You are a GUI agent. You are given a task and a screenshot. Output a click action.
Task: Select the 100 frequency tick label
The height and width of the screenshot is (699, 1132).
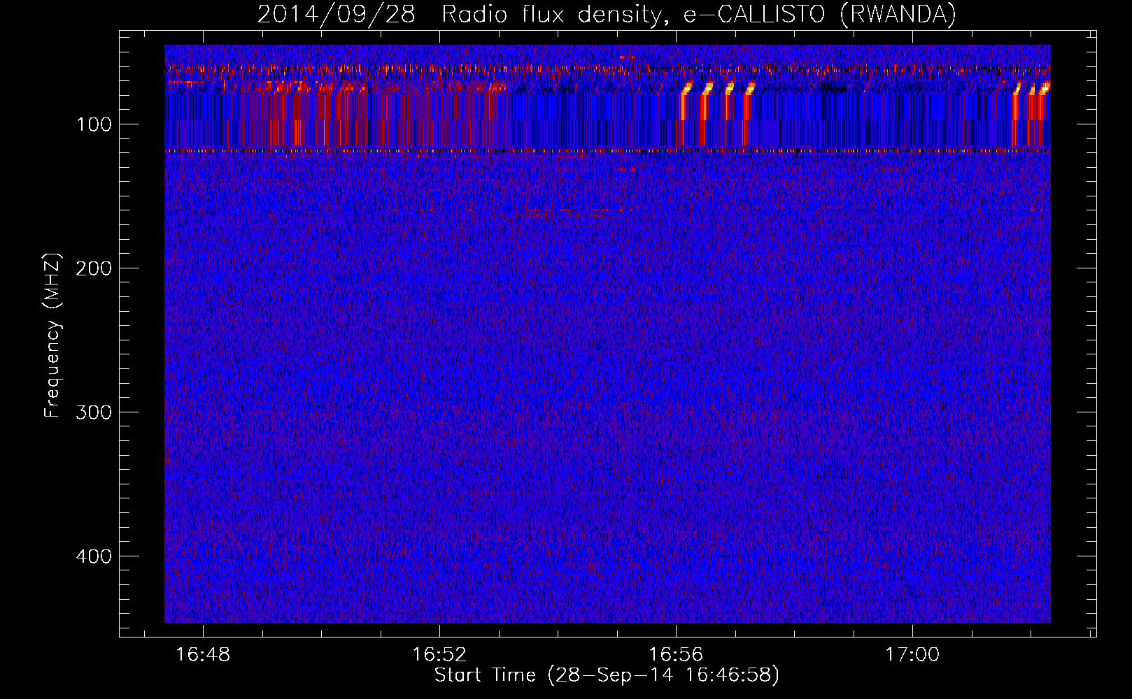(x=94, y=125)
